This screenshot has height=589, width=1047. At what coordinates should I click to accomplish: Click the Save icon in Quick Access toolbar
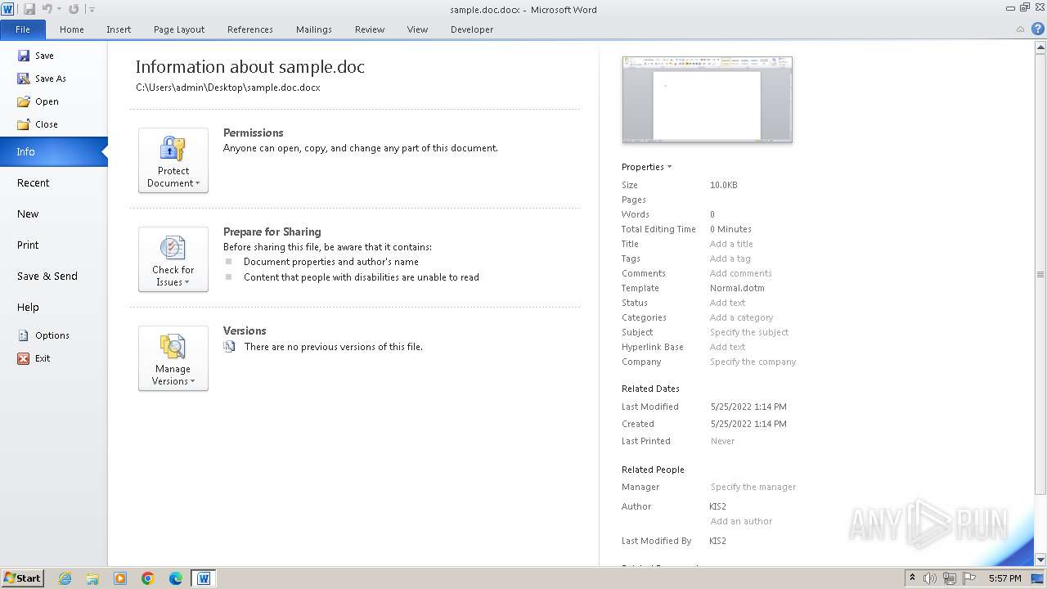[29, 9]
